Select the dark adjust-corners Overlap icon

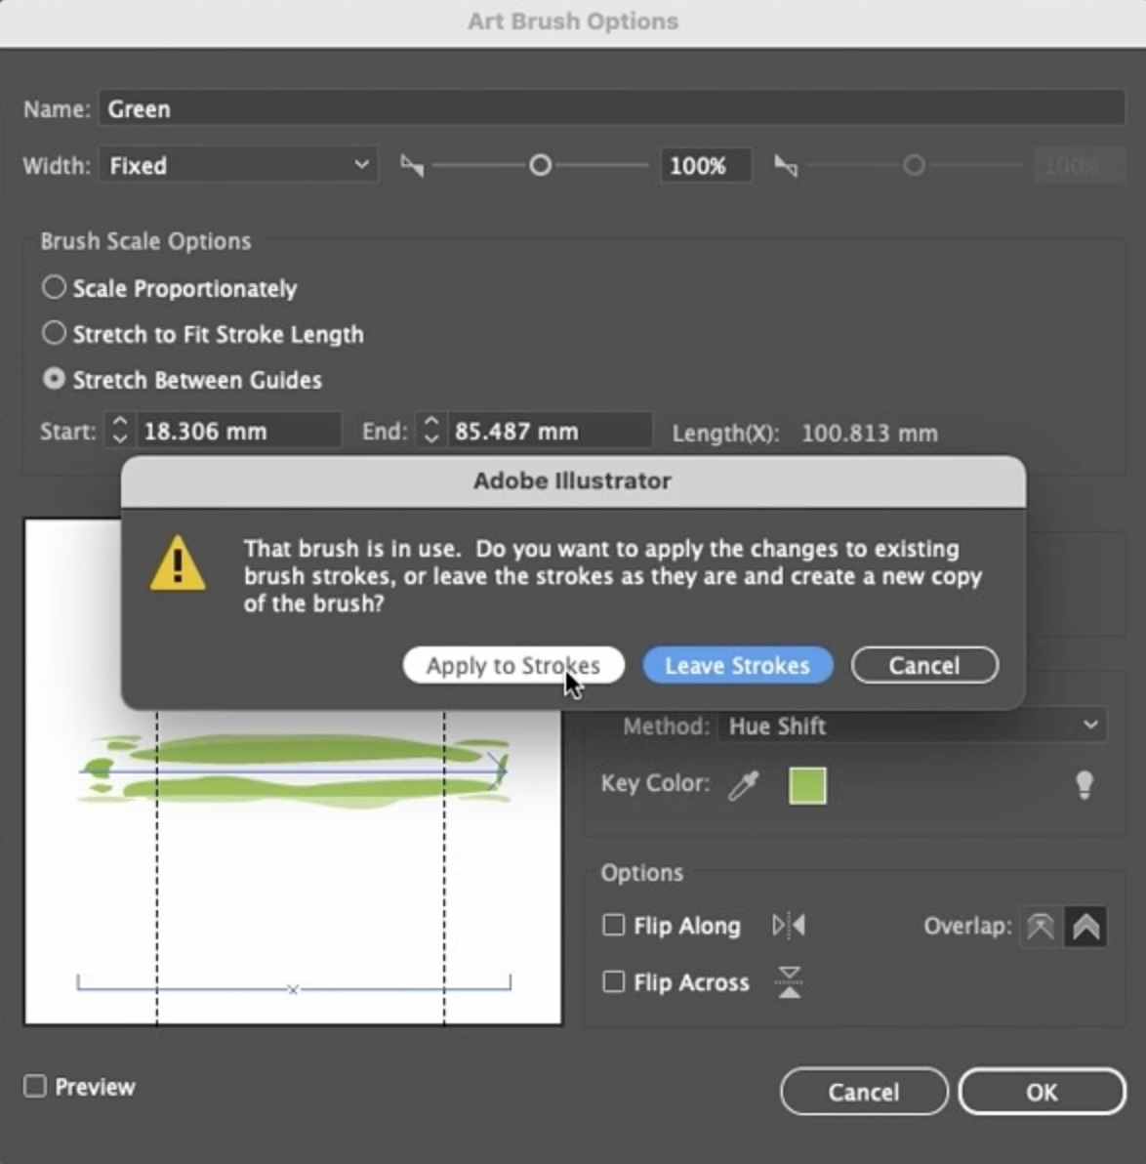coord(1085,927)
